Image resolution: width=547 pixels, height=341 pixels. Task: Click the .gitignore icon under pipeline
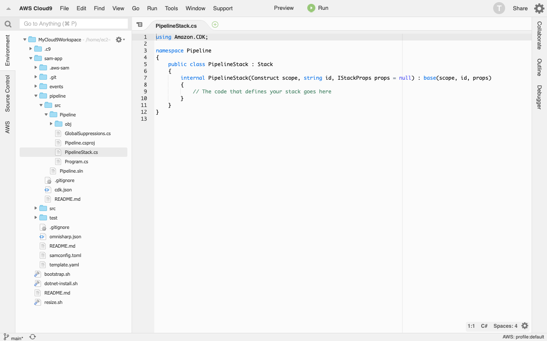pyautogui.click(x=48, y=180)
